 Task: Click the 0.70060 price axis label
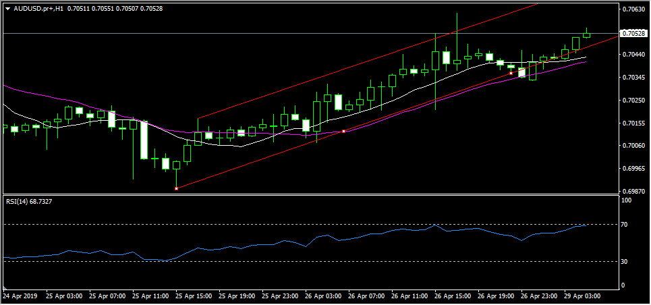coord(633,146)
